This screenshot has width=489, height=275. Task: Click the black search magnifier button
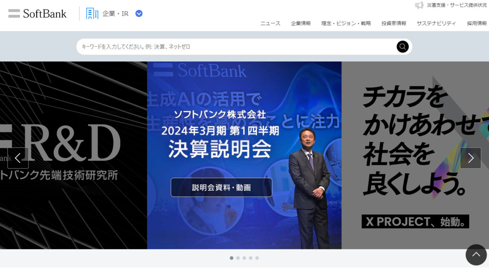point(403,46)
